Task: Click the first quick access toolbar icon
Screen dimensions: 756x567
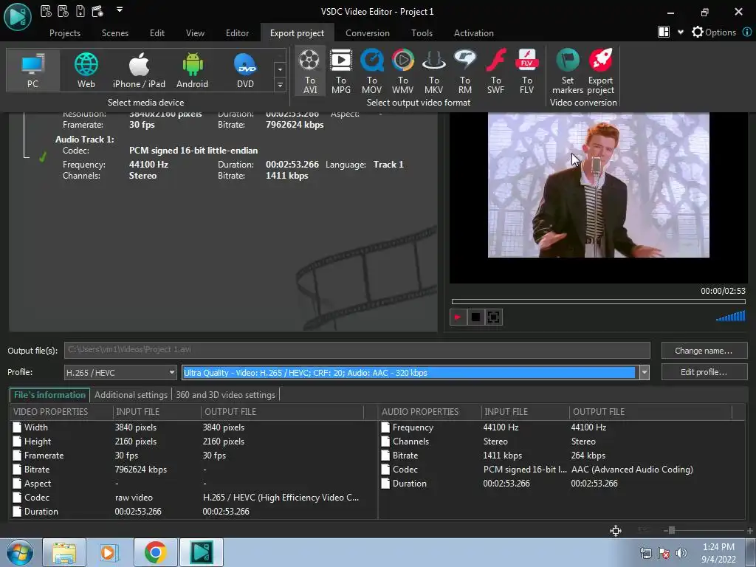Action: 46,10
